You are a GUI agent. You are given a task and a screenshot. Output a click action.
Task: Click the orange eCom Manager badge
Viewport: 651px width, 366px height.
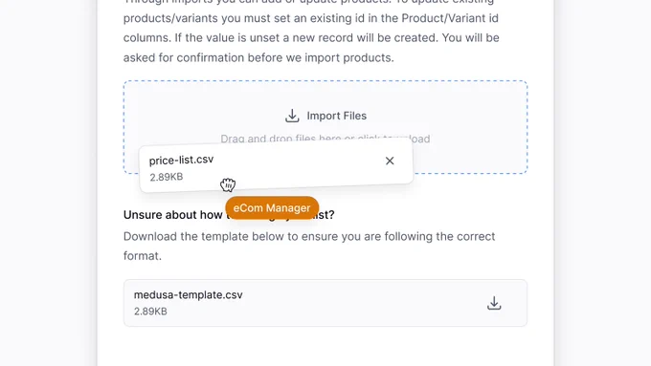pos(272,208)
